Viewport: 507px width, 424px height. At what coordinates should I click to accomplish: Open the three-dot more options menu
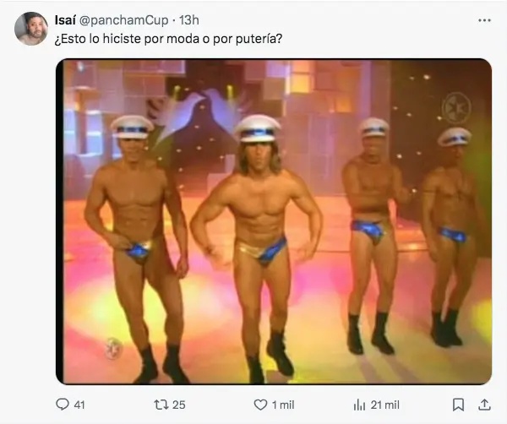coord(484,20)
